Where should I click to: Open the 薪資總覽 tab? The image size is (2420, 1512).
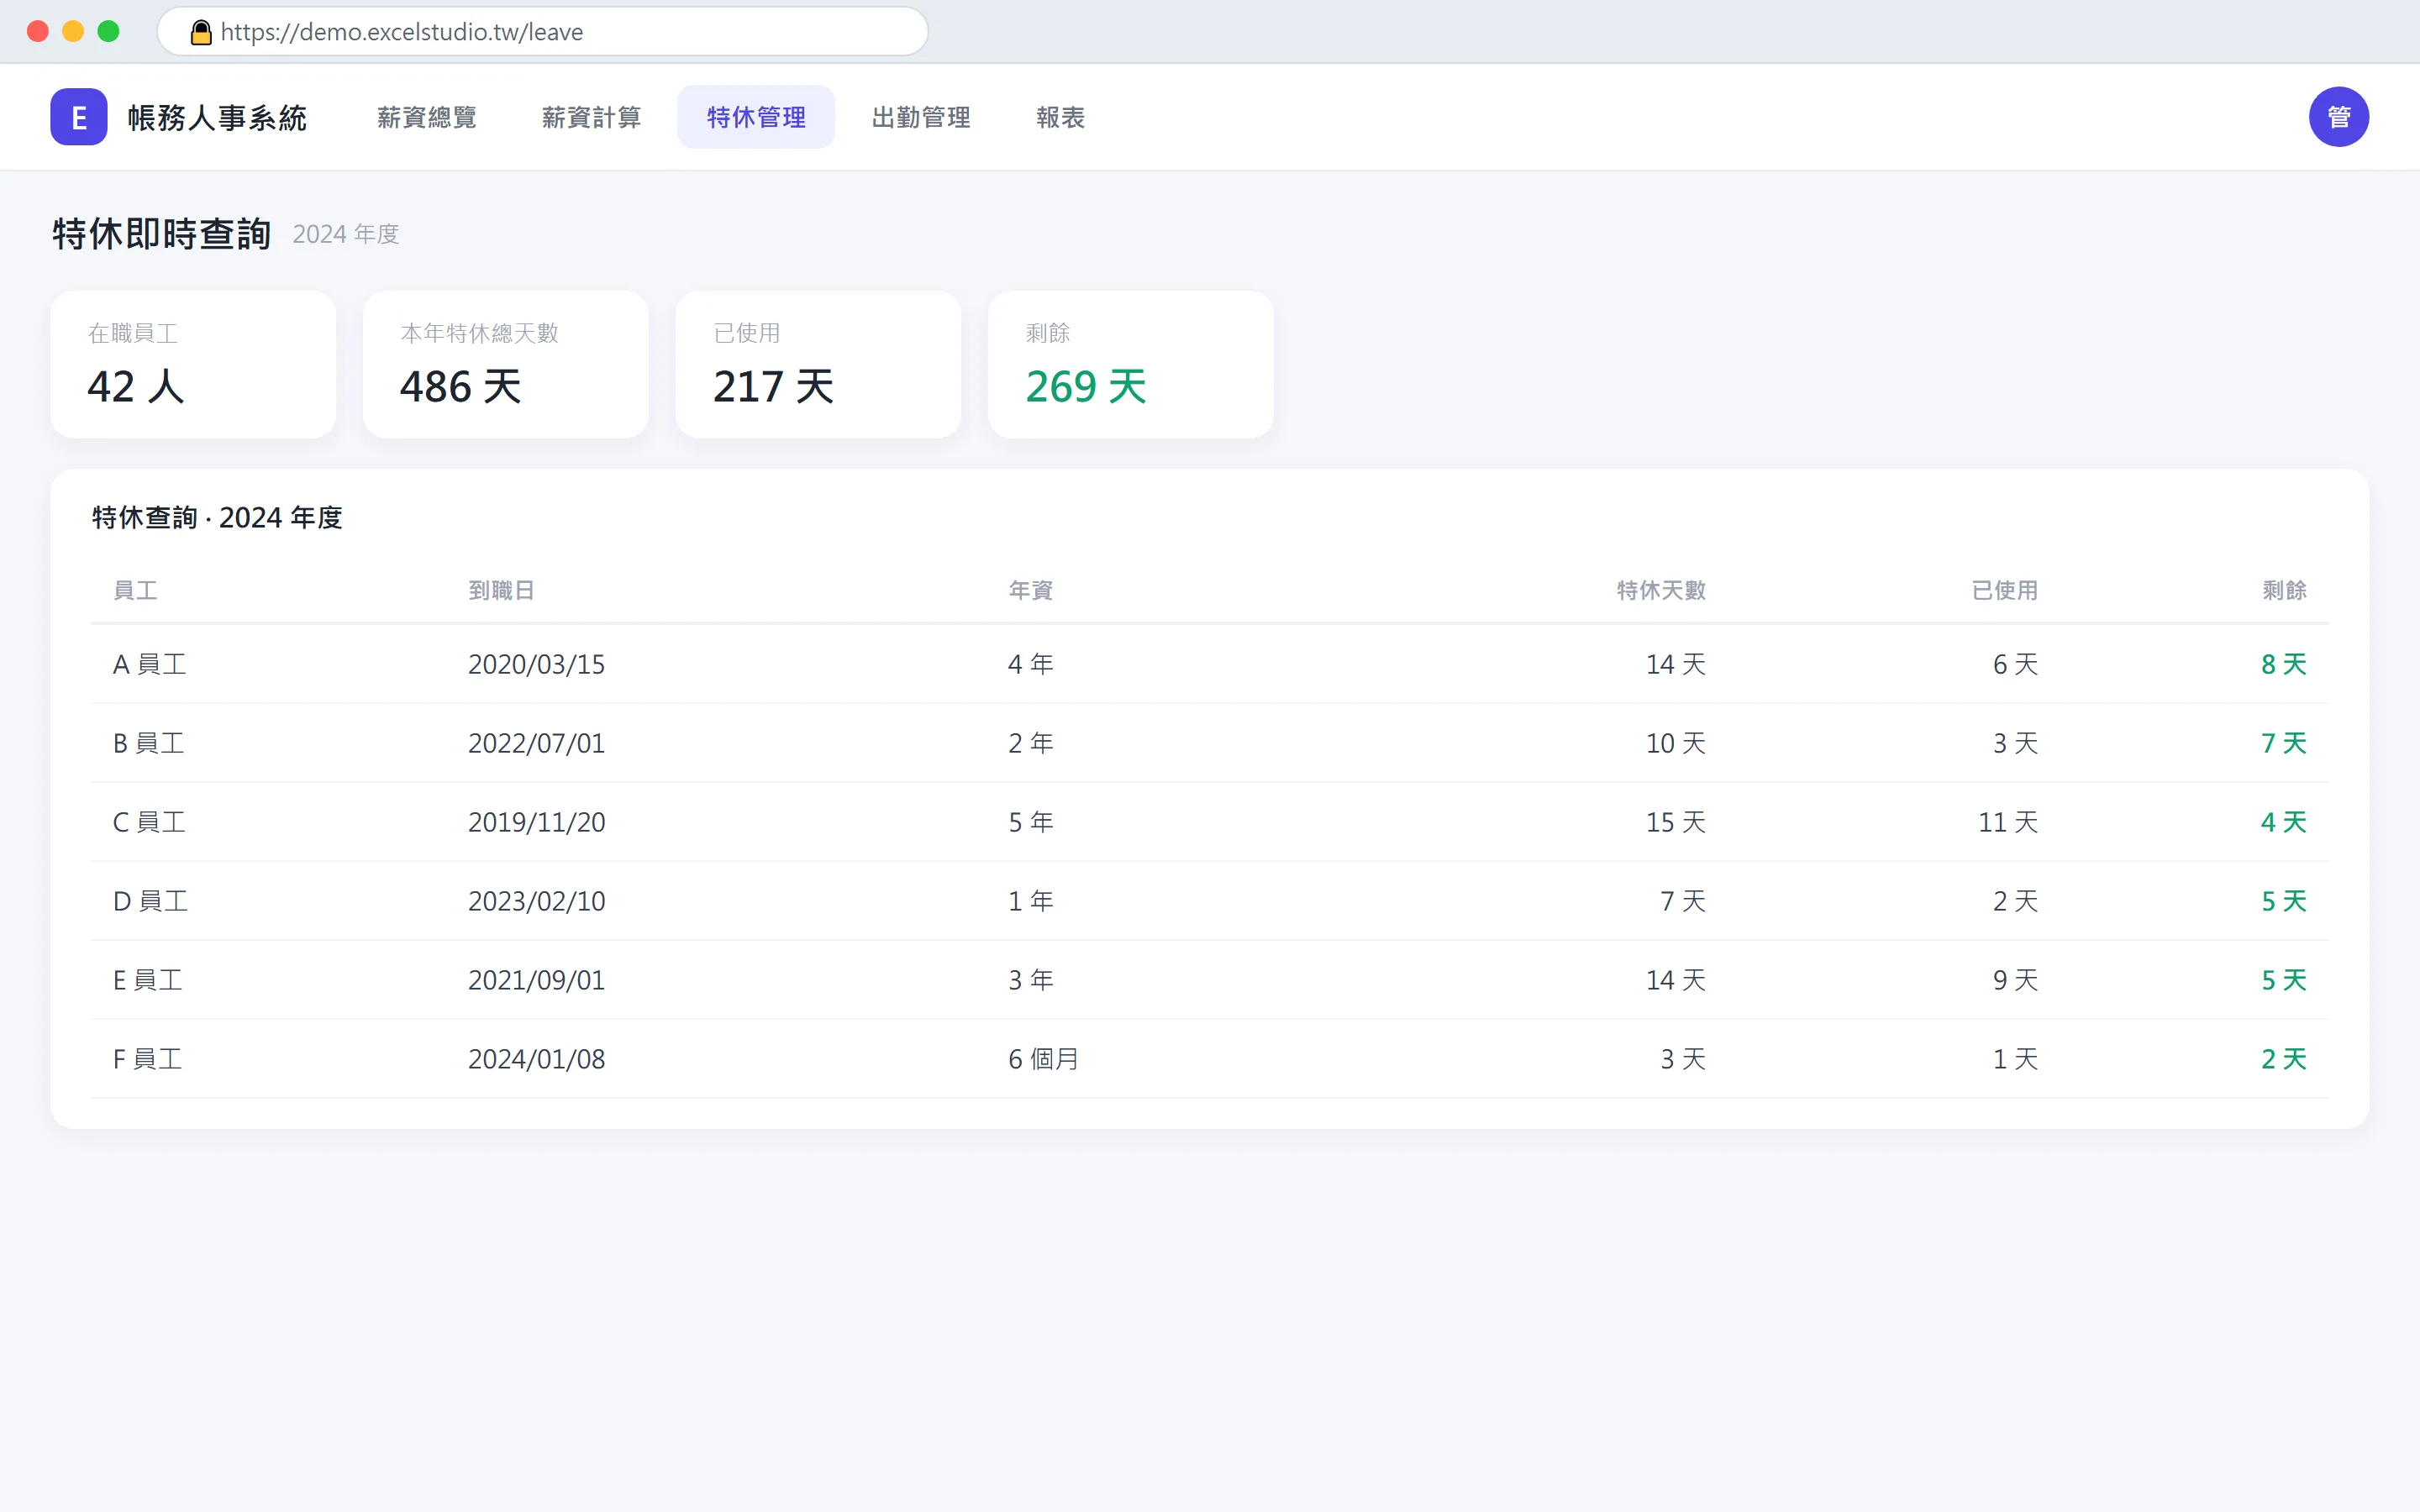[427, 117]
